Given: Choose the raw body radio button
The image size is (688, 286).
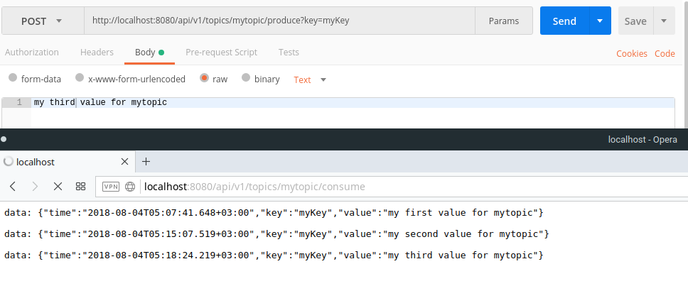Looking at the screenshot, I should 205,79.
